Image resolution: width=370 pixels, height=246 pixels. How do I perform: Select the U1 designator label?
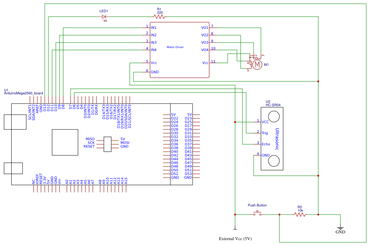click(6, 90)
